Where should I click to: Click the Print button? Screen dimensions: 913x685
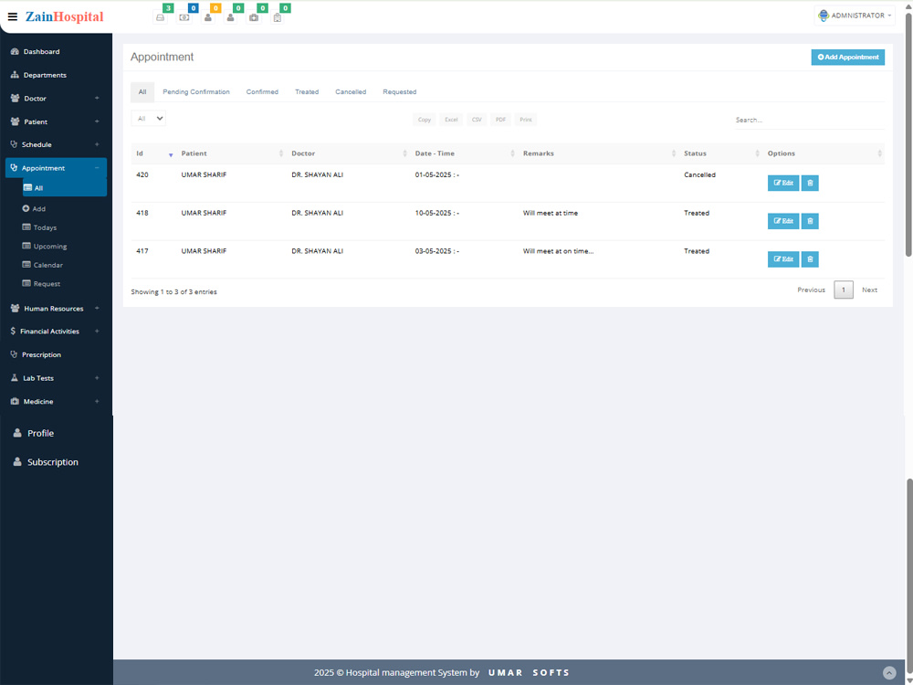[x=526, y=120]
